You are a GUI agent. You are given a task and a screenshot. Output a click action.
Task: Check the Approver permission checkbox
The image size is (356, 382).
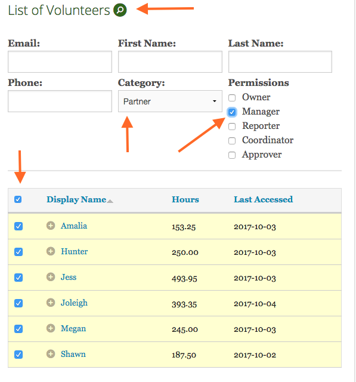(232, 155)
